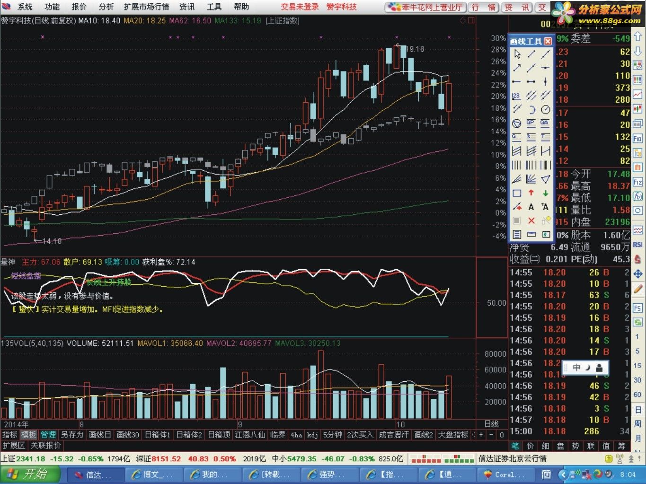Select the kdj template tab
Image resolution: width=646 pixels, height=484 pixels.
pos(312,435)
